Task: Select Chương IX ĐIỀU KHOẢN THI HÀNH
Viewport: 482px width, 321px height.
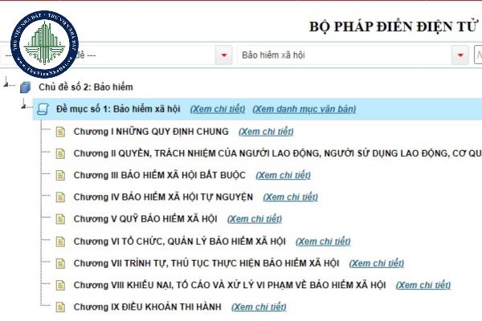Action: click(x=147, y=307)
